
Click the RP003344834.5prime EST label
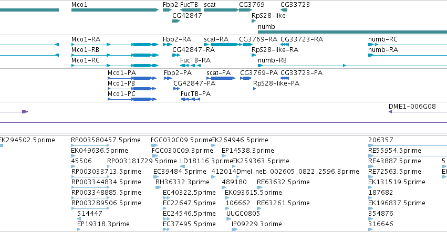106,182
